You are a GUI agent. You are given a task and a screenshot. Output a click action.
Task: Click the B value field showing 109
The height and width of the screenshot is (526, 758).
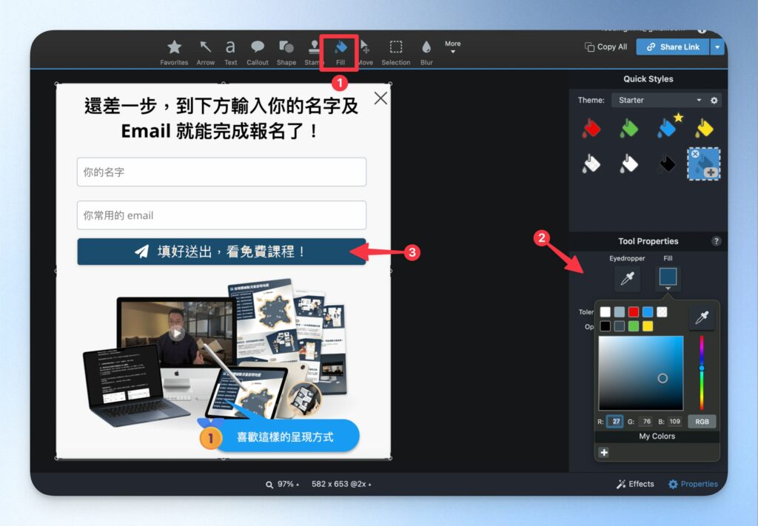(674, 421)
